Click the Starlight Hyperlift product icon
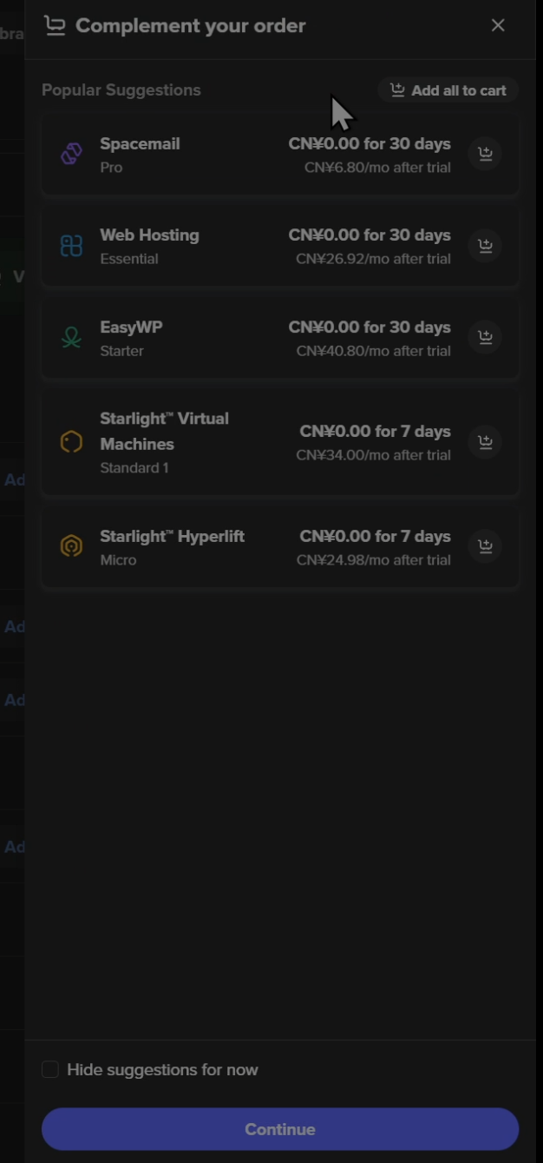The image size is (543, 1163). pos(71,547)
